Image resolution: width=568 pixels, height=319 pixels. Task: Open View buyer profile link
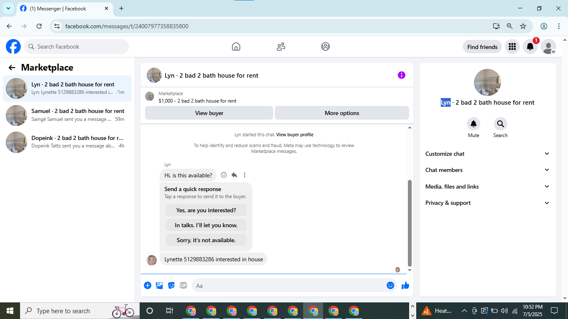click(295, 135)
